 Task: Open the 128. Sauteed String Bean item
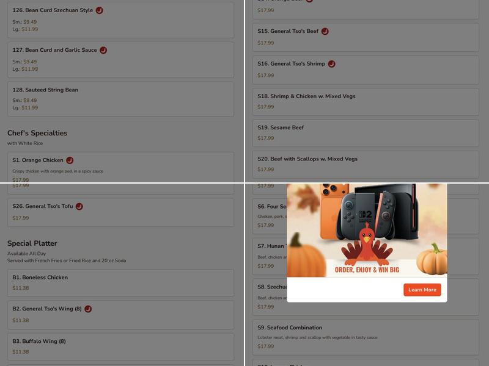tap(120, 99)
